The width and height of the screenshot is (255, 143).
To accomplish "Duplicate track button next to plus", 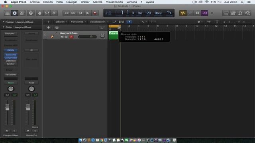I will click(x=57, y=27).
